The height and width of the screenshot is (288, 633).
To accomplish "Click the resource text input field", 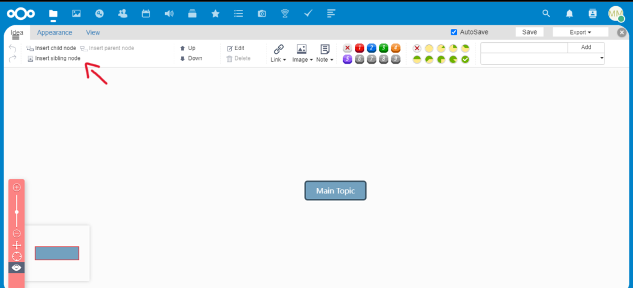I will (x=524, y=47).
